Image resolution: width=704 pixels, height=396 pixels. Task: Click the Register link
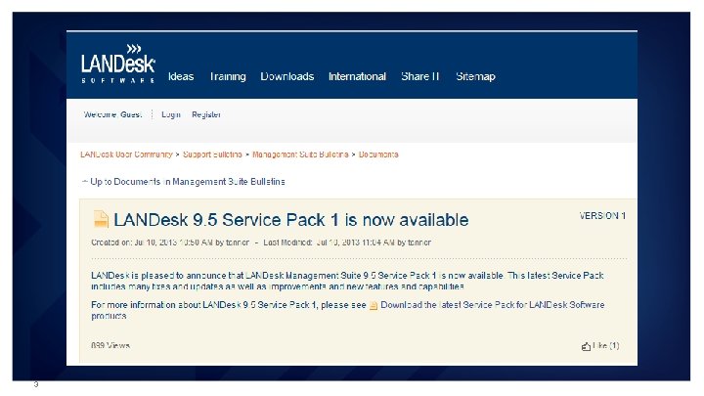coord(206,114)
